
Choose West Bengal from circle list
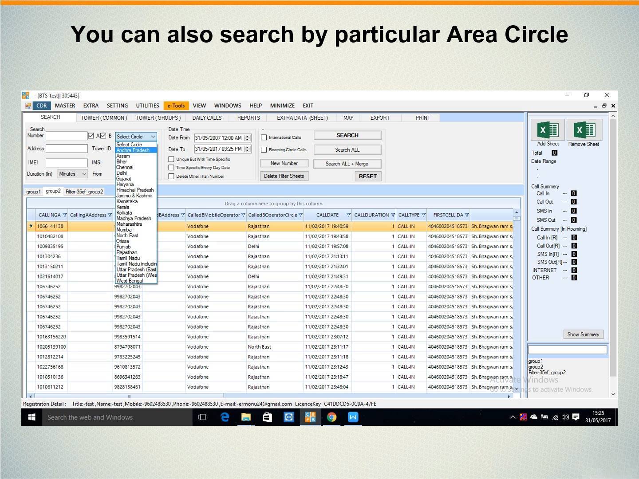pos(136,281)
